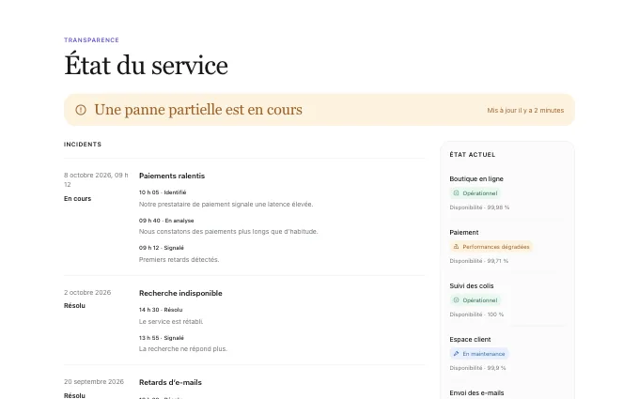Click the Envoi des e-mails service name
This screenshot has height=399, width=639.
(x=476, y=392)
